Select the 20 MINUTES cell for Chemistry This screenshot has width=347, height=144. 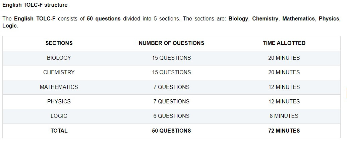coord(284,72)
